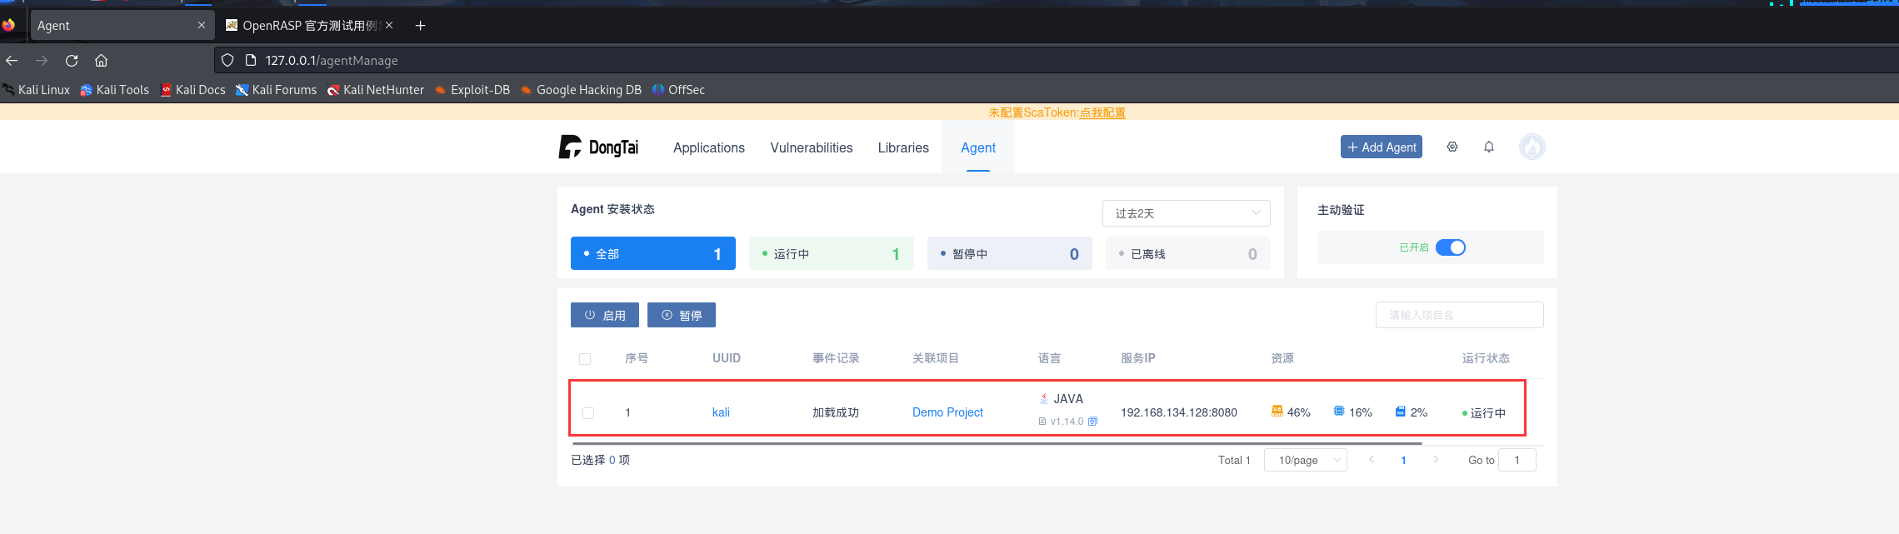Click the DongTai logo
Screen dimensions: 1899x534
pyautogui.click(x=598, y=147)
